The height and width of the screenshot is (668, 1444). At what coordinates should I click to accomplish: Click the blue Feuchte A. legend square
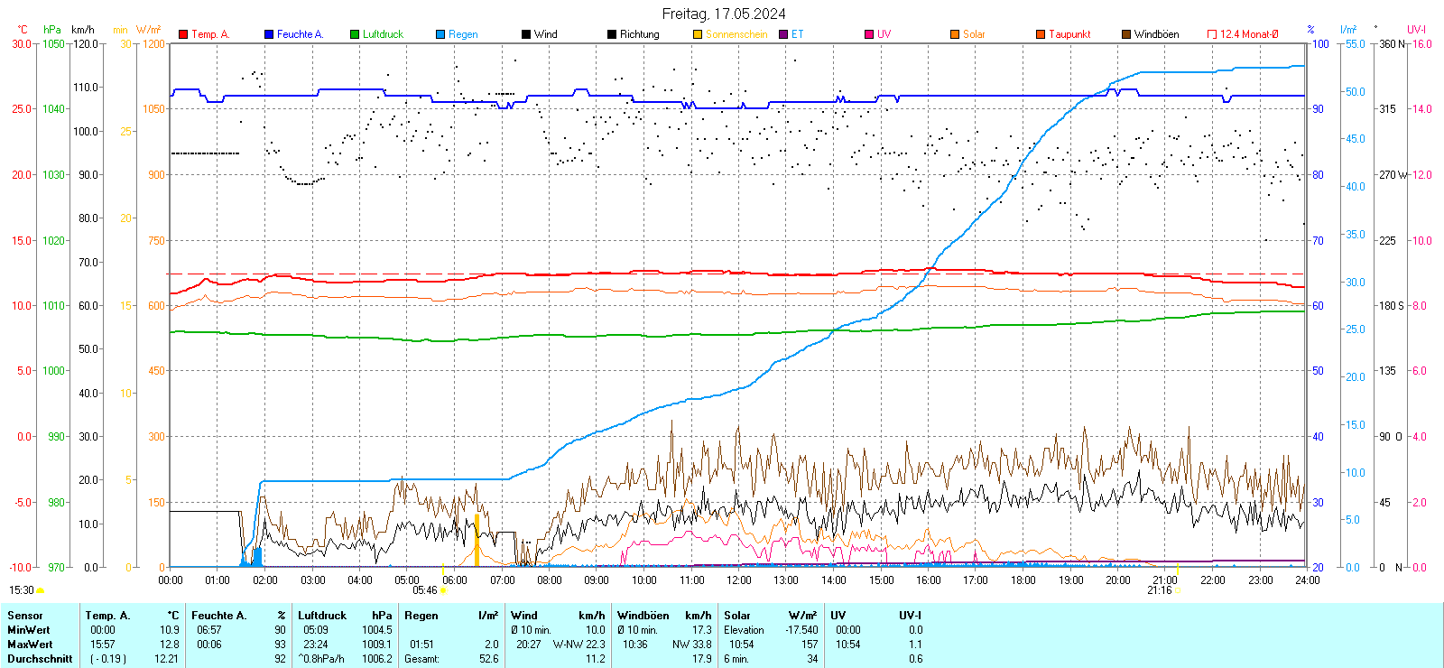pyautogui.click(x=269, y=34)
